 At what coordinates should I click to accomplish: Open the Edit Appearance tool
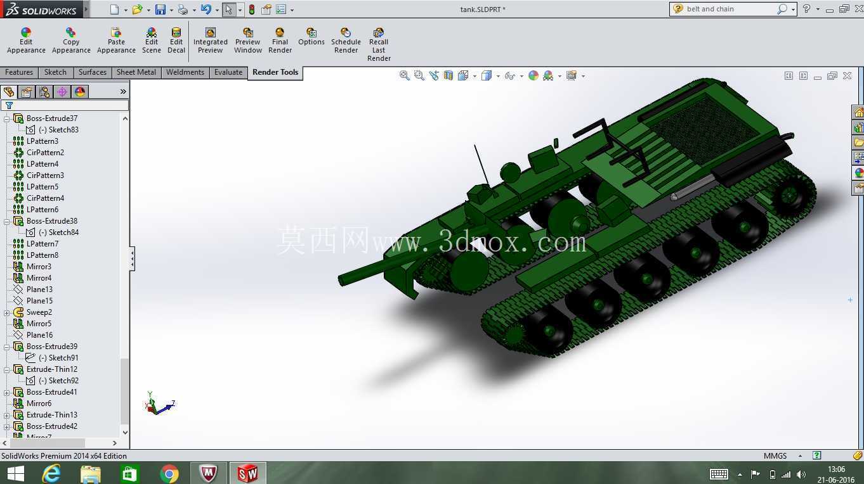26,41
